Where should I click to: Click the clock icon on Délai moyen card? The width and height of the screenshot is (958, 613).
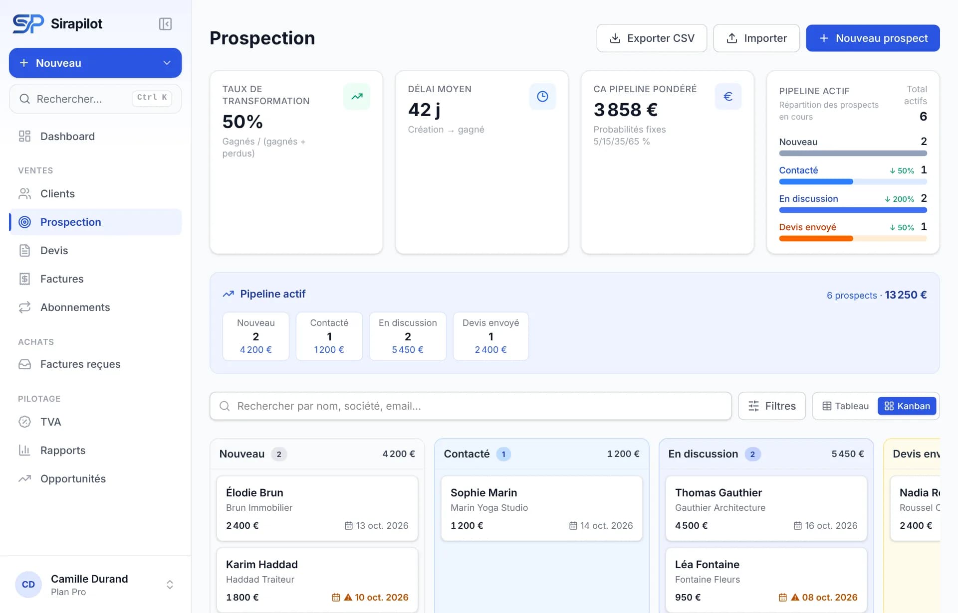tap(542, 96)
